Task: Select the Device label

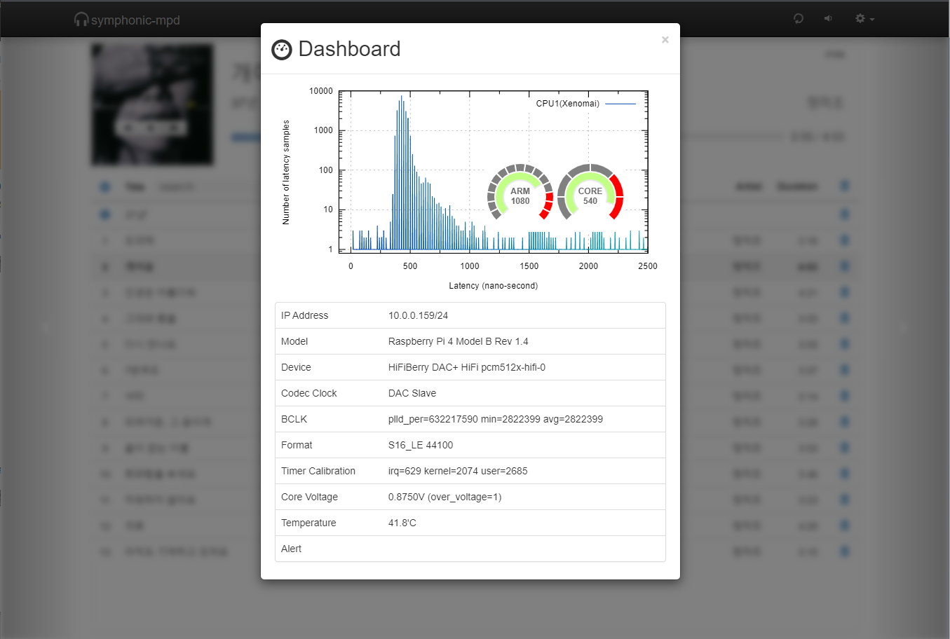Action: pyautogui.click(x=296, y=367)
